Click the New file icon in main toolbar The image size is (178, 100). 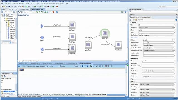(x=2, y=7)
